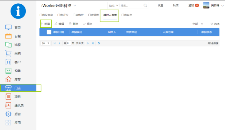Switch to the 门店盘点 tab

127,15
